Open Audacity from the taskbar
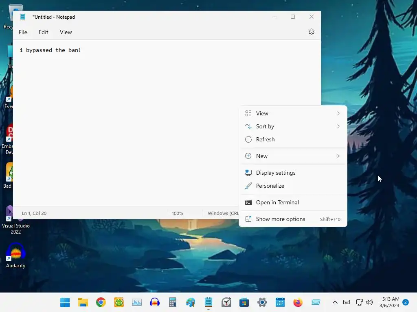Screen dimensions: 417x312 (154, 302)
